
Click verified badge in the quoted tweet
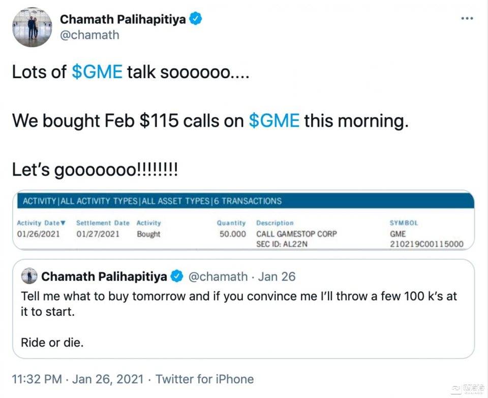(x=177, y=276)
